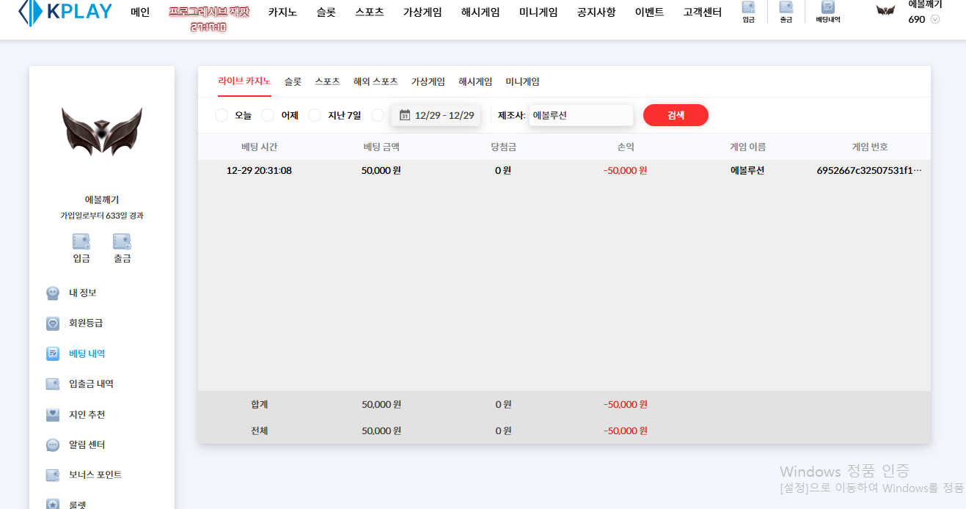Expand the user account dropdown arrow
Screen dimensions: 966x509
pyautogui.click(x=934, y=20)
